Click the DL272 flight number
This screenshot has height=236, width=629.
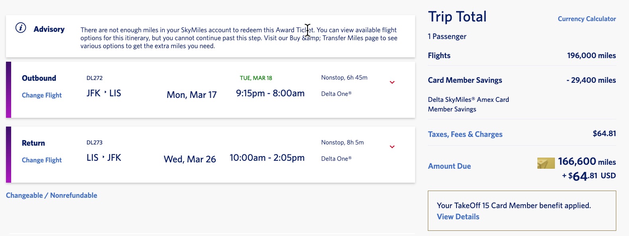tap(94, 78)
